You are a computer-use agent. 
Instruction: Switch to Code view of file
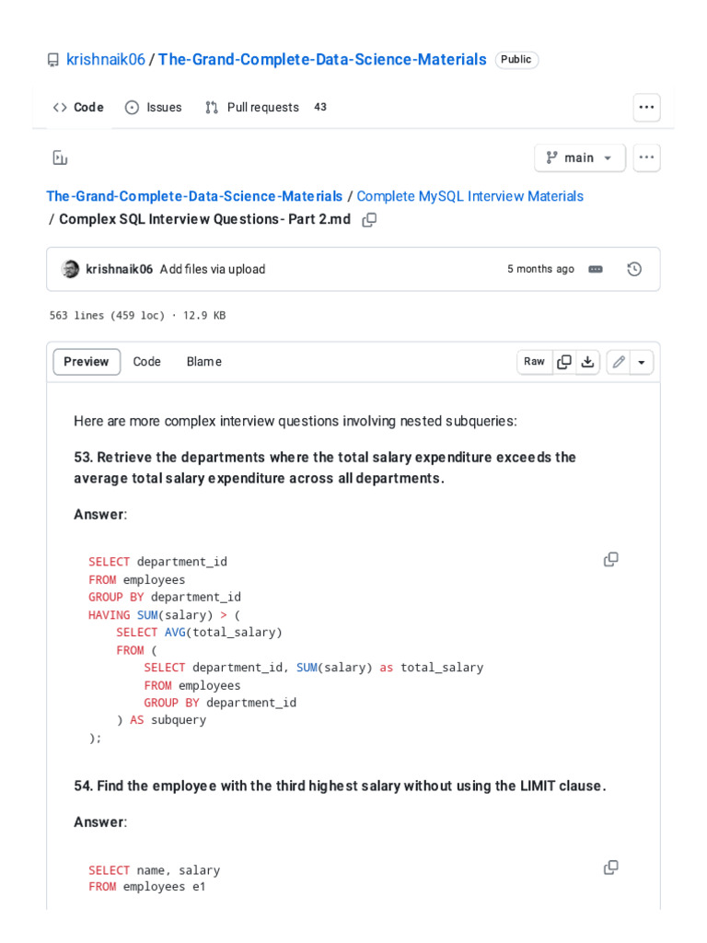pos(147,362)
